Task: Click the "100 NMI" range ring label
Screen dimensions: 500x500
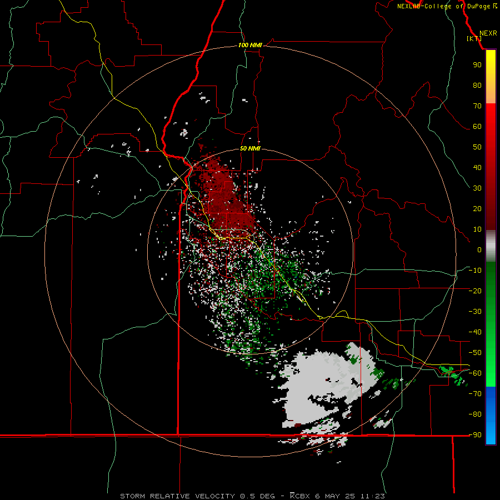Action: pos(250,45)
